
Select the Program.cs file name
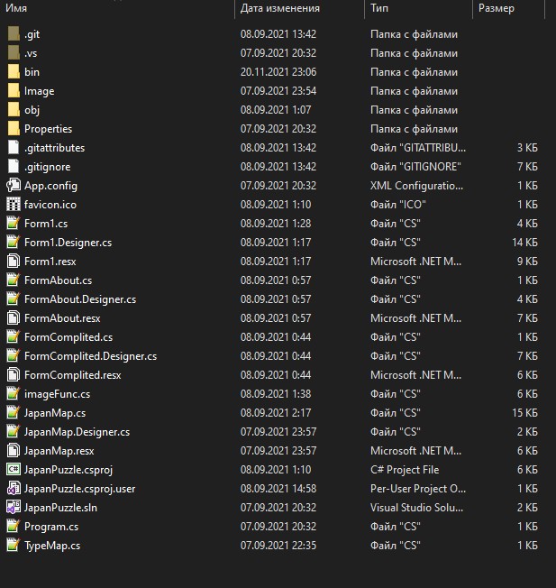pyautogui.click(x=51, y=527)
